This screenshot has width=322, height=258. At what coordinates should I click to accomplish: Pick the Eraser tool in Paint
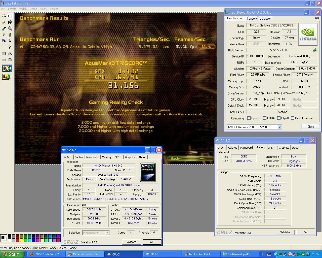pyautogui.click(x=4, y=22)
